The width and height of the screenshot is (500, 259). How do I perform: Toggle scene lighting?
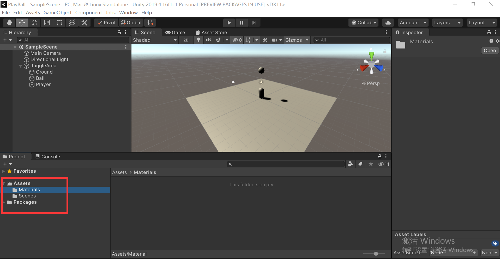pyautogui.click(x=198, y=40)
